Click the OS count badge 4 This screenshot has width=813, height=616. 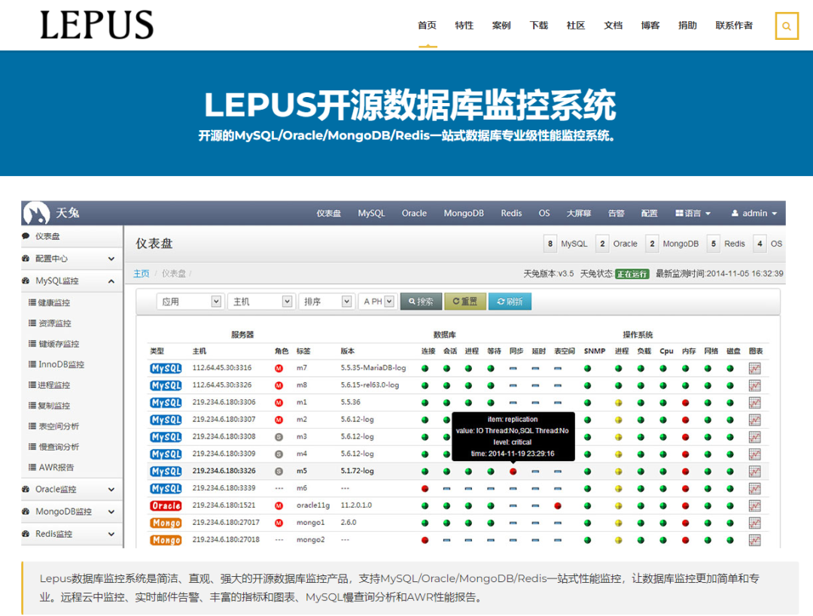tap(760, 244)
